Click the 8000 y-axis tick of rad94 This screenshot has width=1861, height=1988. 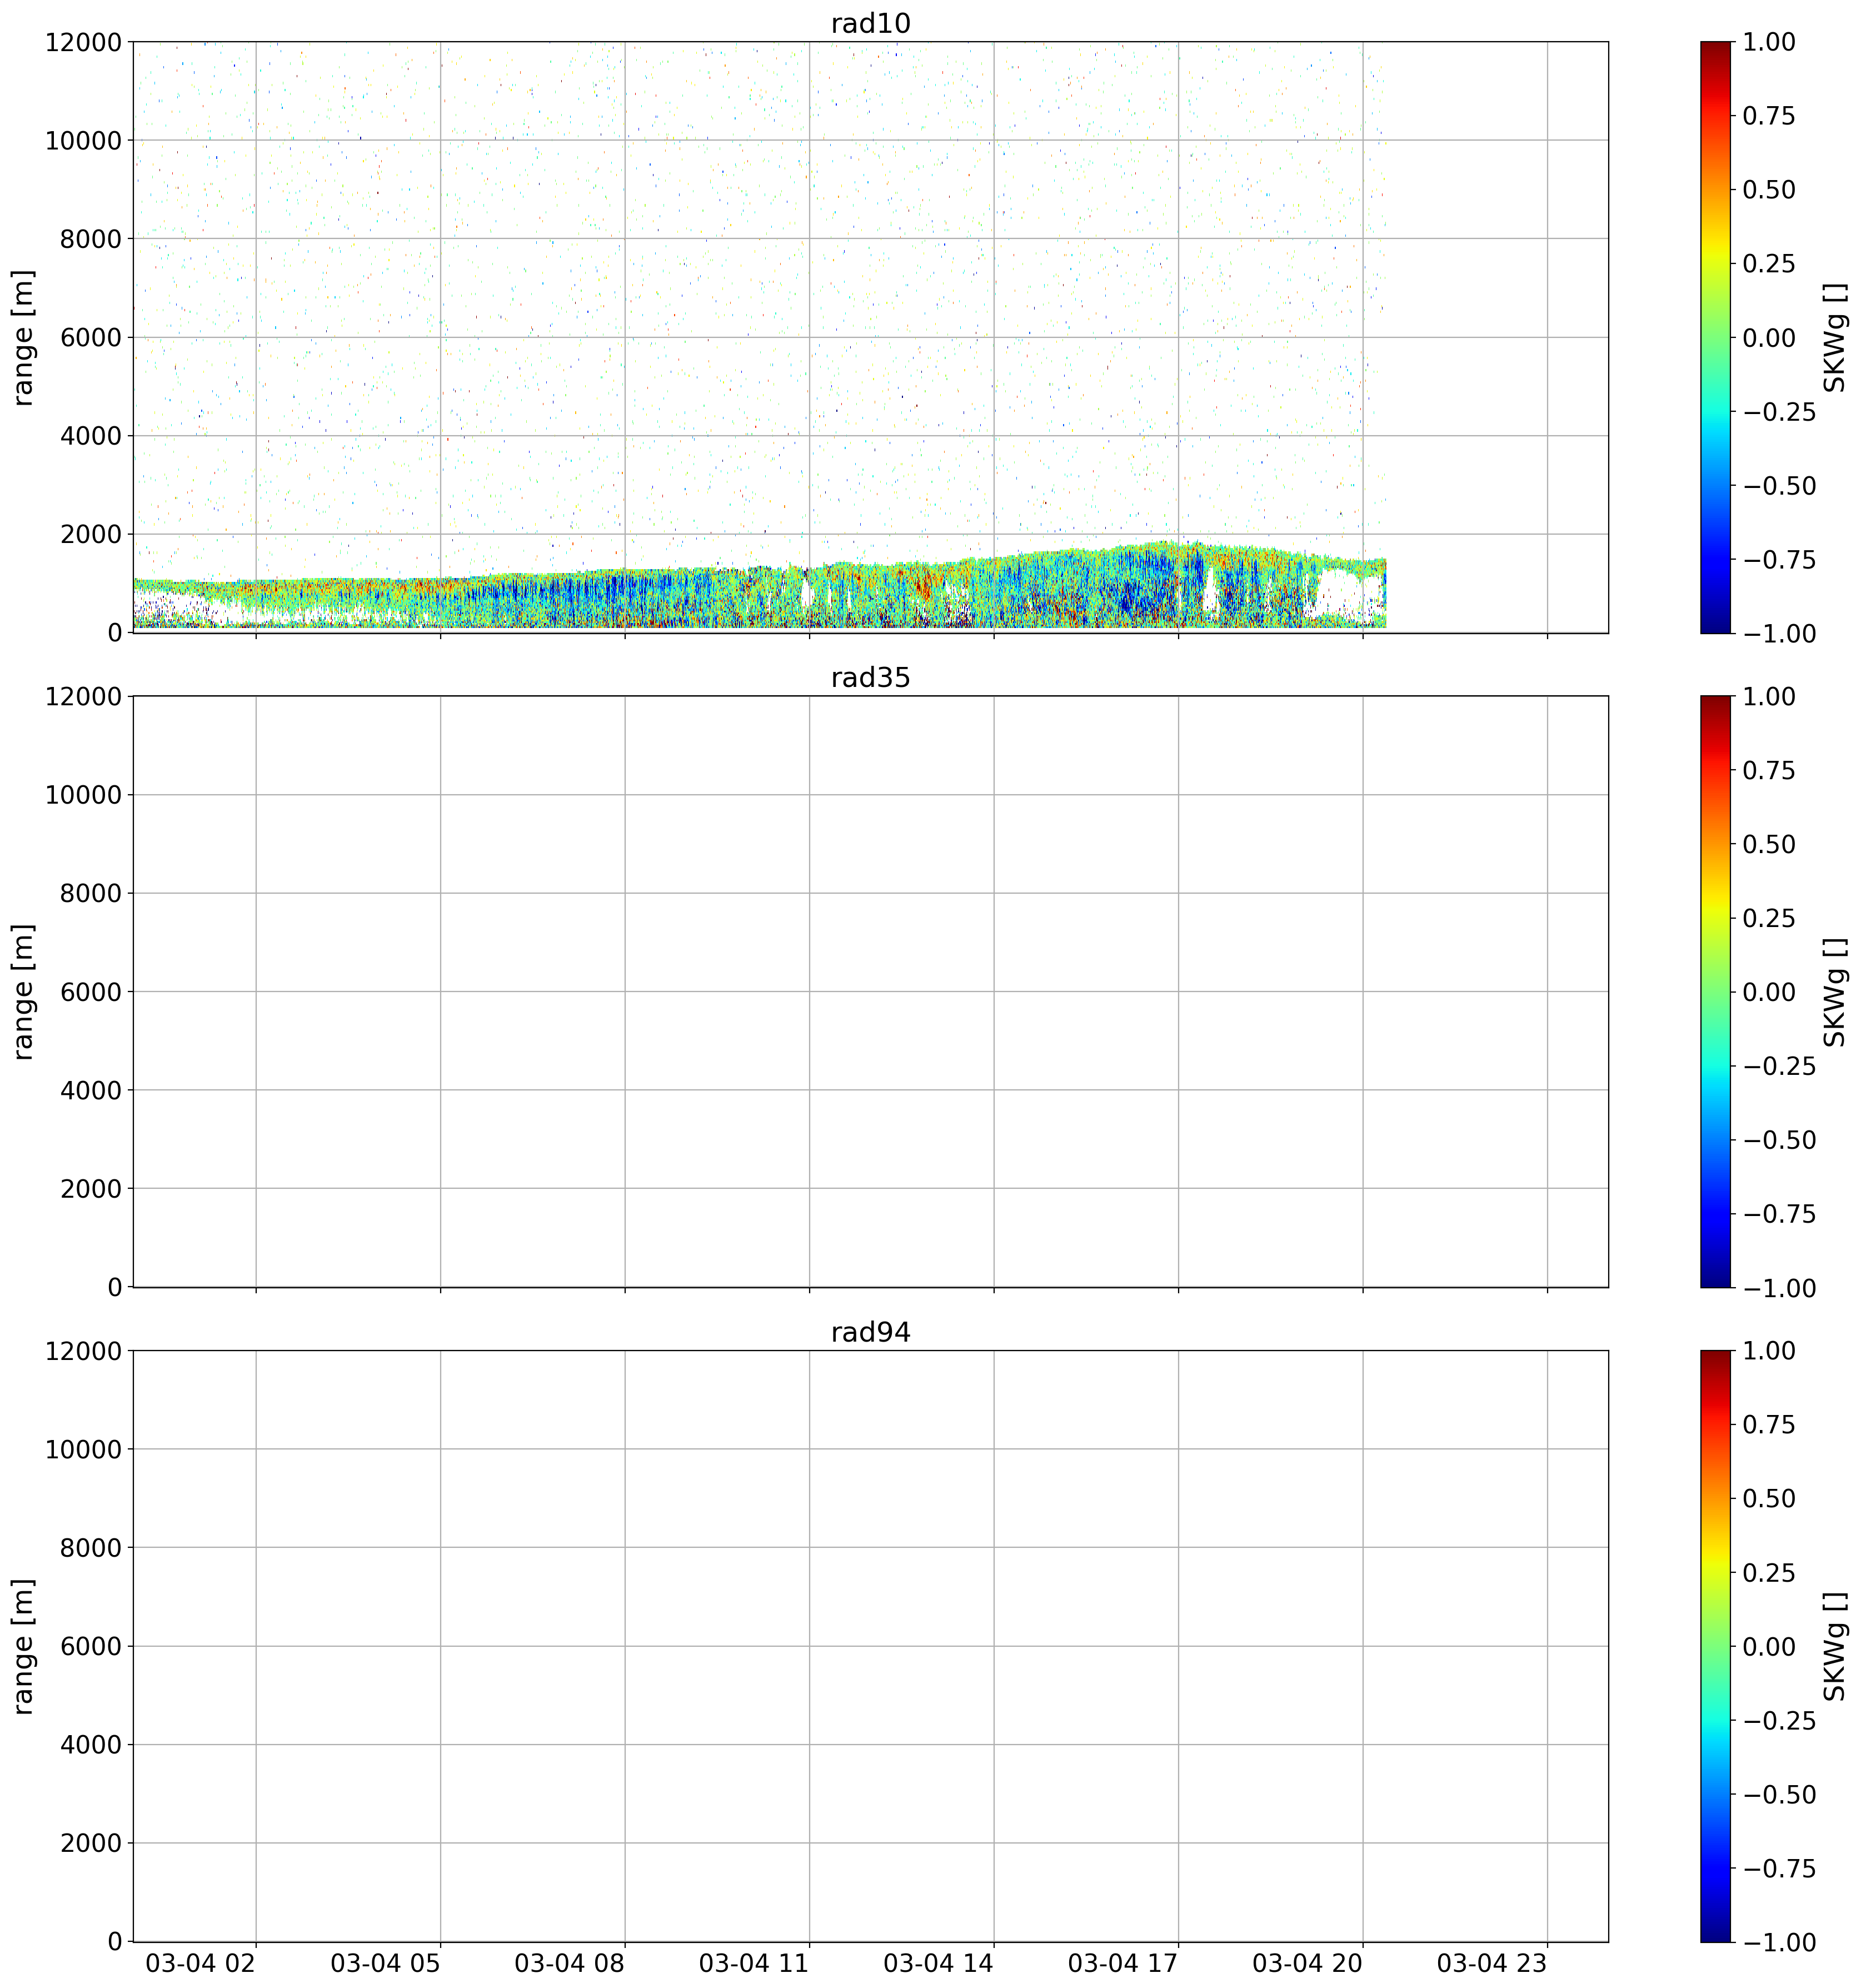click(91, 1548)
